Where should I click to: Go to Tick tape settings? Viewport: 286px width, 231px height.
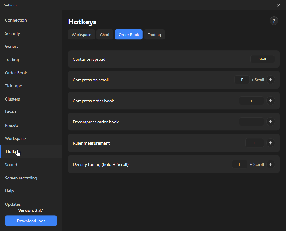click(14, 86)
